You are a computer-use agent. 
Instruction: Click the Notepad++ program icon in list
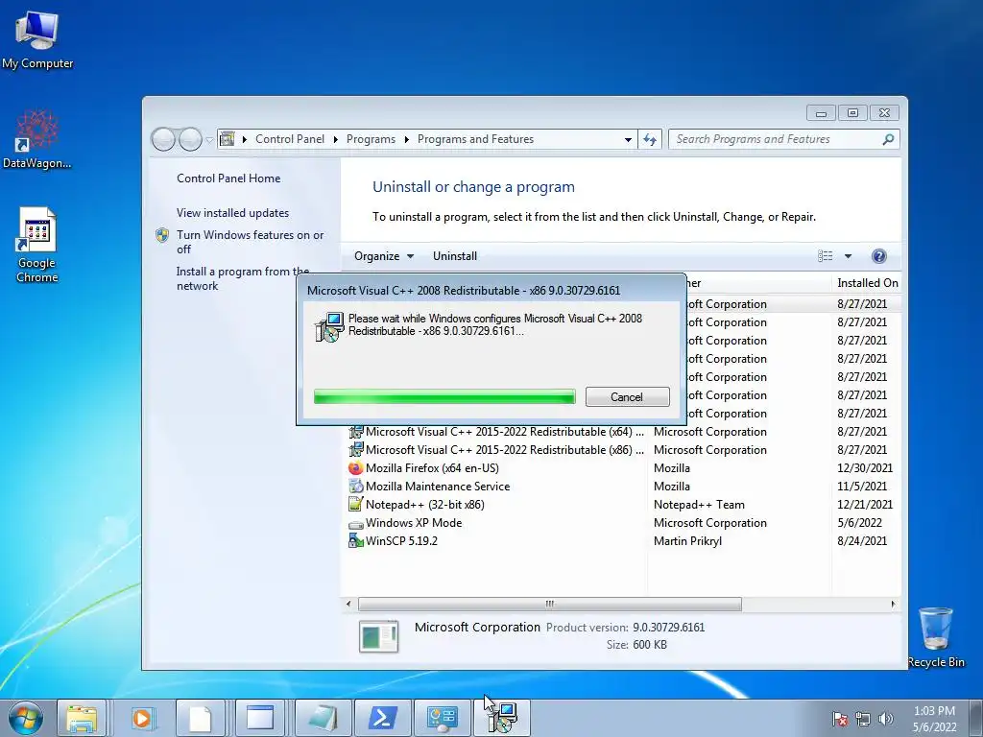355,505
